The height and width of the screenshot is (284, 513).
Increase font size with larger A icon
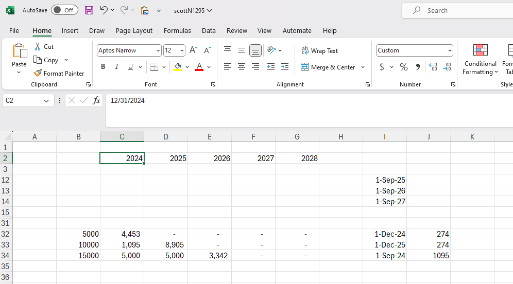coord(193,50)
